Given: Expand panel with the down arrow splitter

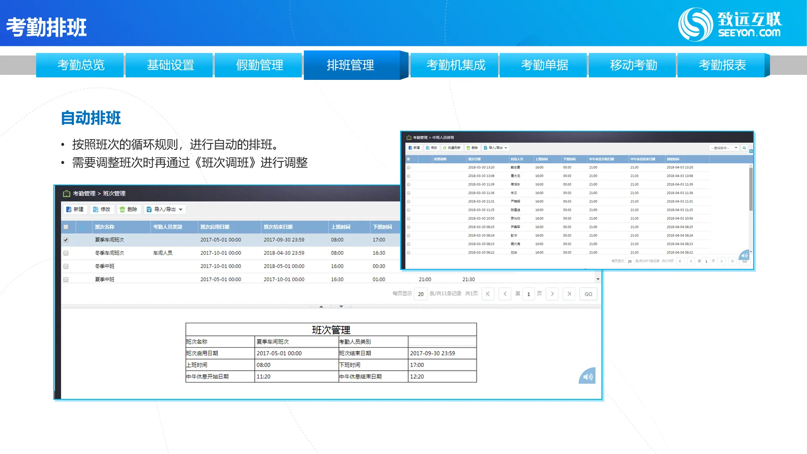Looking at the screenshot, I should pos(341,306).
